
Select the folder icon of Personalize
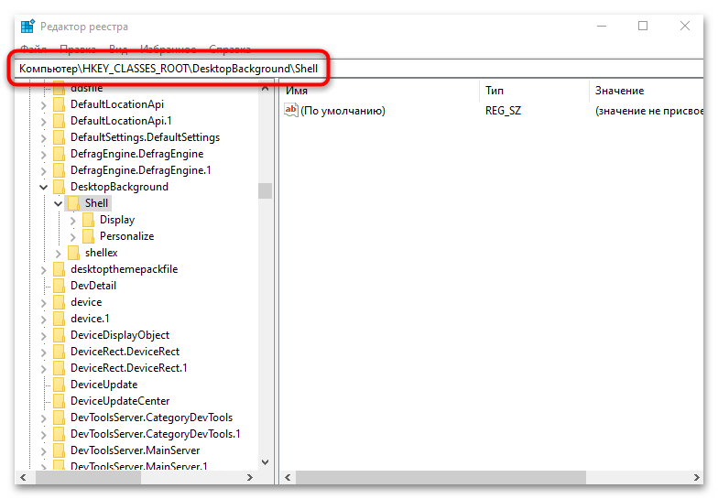pos(88,236)
